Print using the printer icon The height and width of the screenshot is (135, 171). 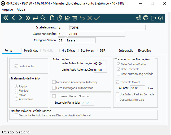(x=146, y=18)
